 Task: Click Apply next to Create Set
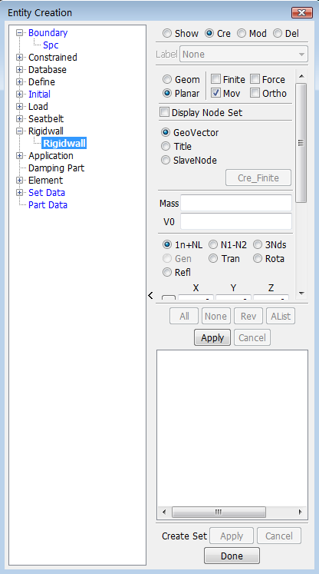(232, 536)
